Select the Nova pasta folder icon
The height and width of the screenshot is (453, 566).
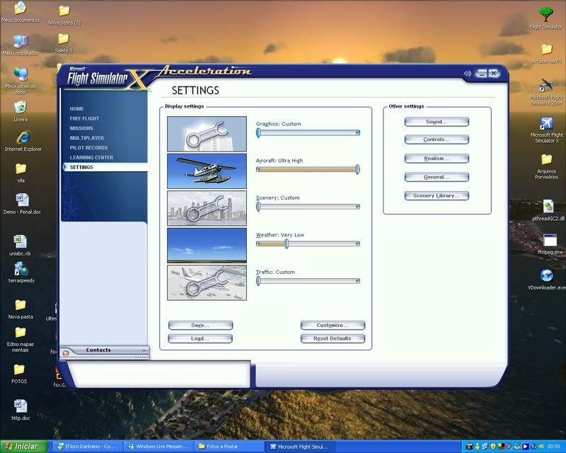[x=21, y=305]
